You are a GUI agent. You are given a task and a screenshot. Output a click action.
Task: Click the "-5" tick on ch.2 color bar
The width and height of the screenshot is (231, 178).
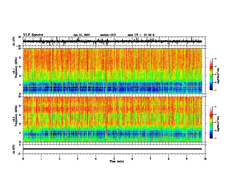pos(215,122)
